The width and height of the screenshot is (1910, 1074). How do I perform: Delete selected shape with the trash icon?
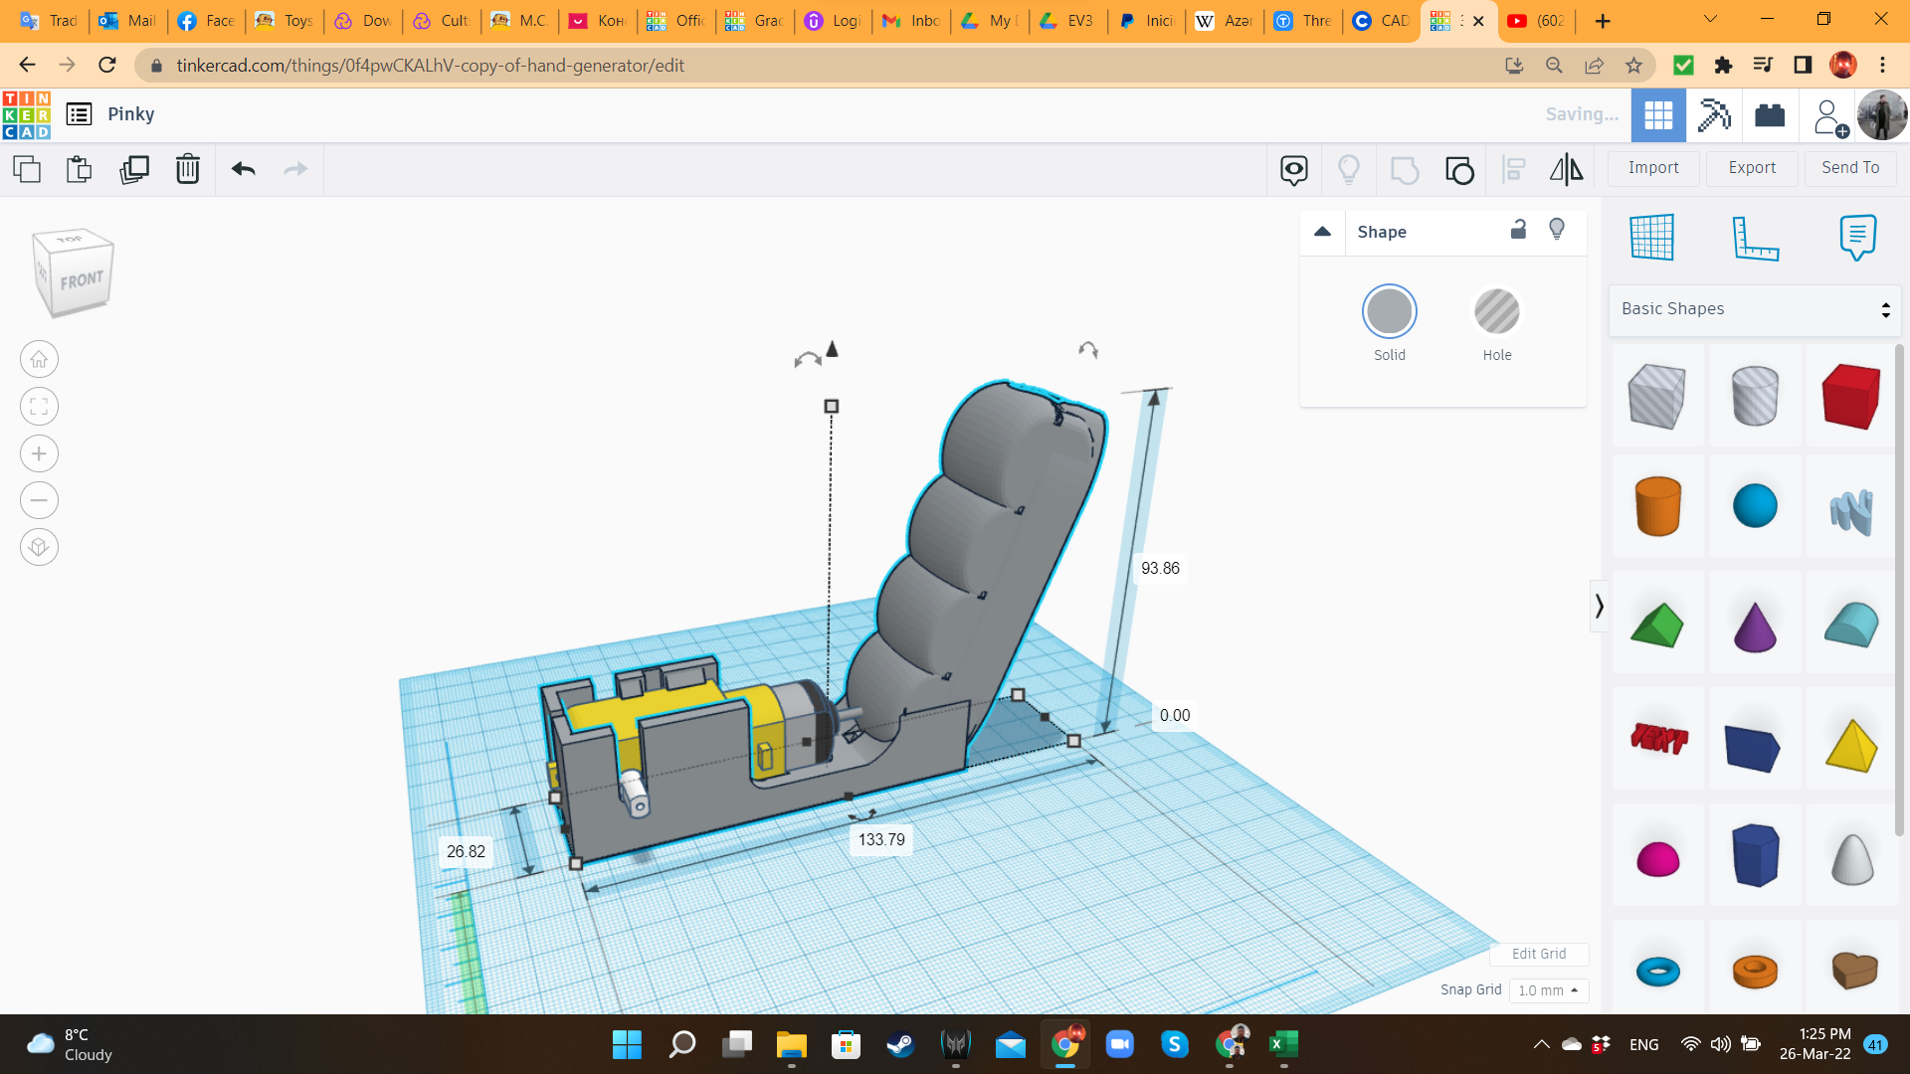[x=187, y=170]
